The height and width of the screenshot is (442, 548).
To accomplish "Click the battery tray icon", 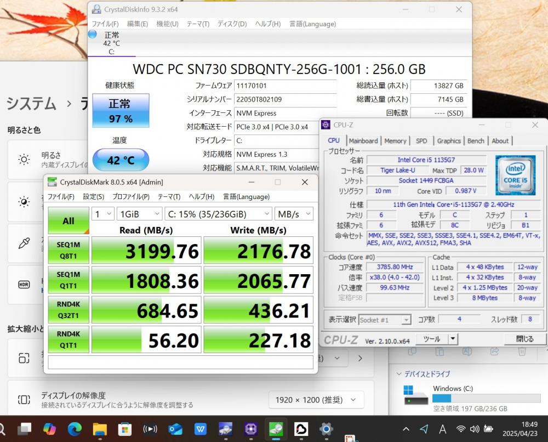I will coord(488,429).
